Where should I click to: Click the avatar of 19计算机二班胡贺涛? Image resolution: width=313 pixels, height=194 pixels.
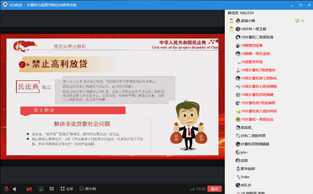point(238,37)
